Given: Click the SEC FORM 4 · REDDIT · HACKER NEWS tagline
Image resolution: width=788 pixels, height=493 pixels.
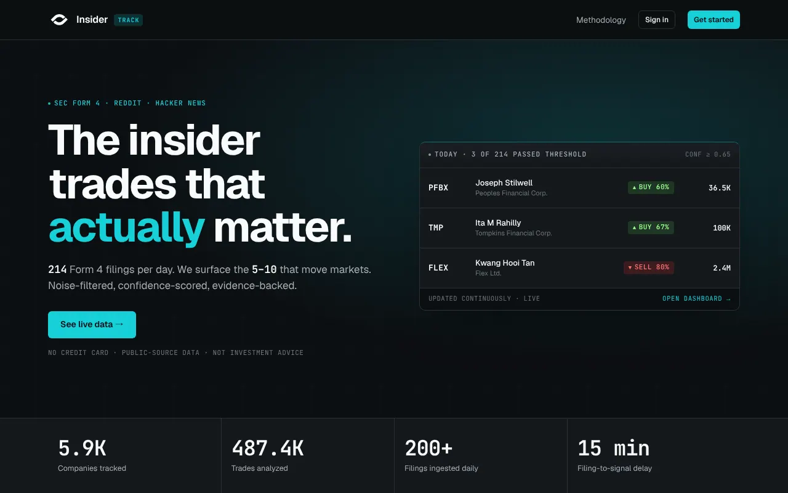Looking at the screenshot, I should coord(127,104).
